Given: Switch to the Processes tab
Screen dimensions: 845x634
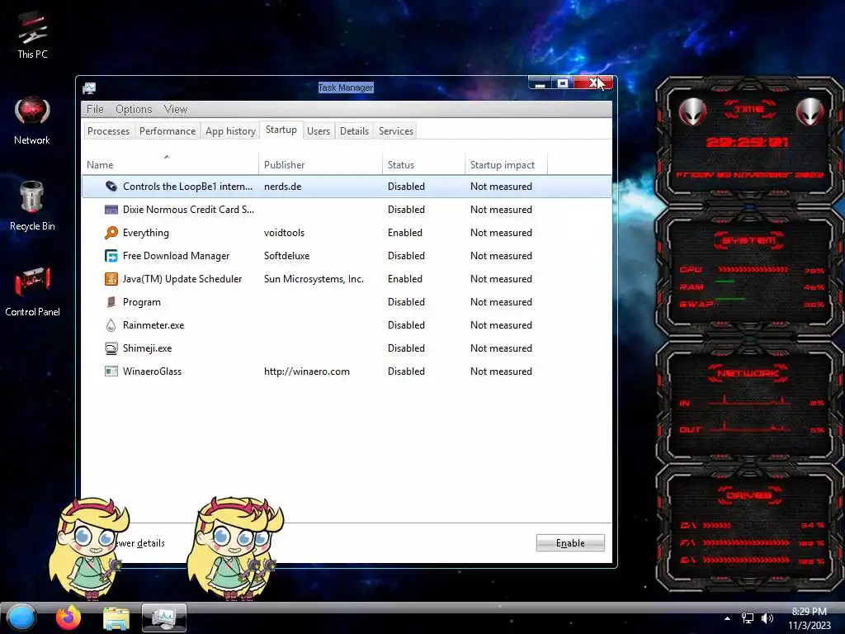Looking at the screenshot, I should pyautogui.click(x=108, y=131).
